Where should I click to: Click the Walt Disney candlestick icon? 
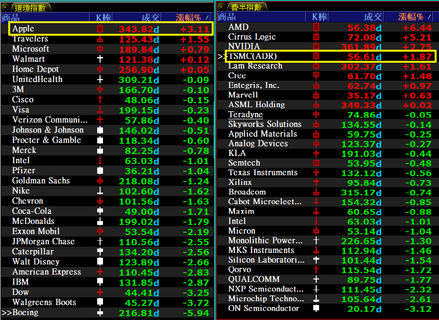[100, 262]
